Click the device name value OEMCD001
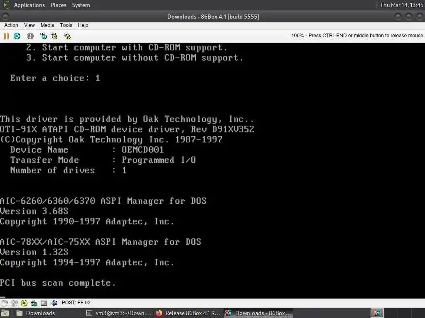Viewport: 425px width, 318px height. click(x=143, y=150)
